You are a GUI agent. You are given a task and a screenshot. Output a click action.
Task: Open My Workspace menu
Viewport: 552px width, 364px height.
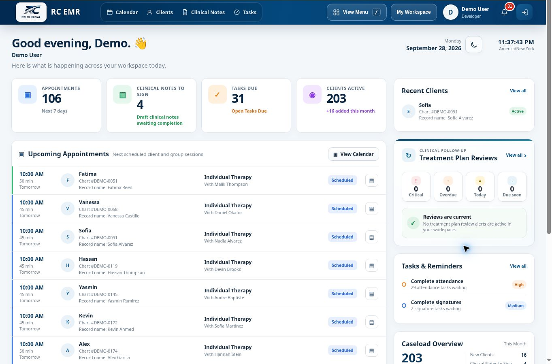click(413, 12)
